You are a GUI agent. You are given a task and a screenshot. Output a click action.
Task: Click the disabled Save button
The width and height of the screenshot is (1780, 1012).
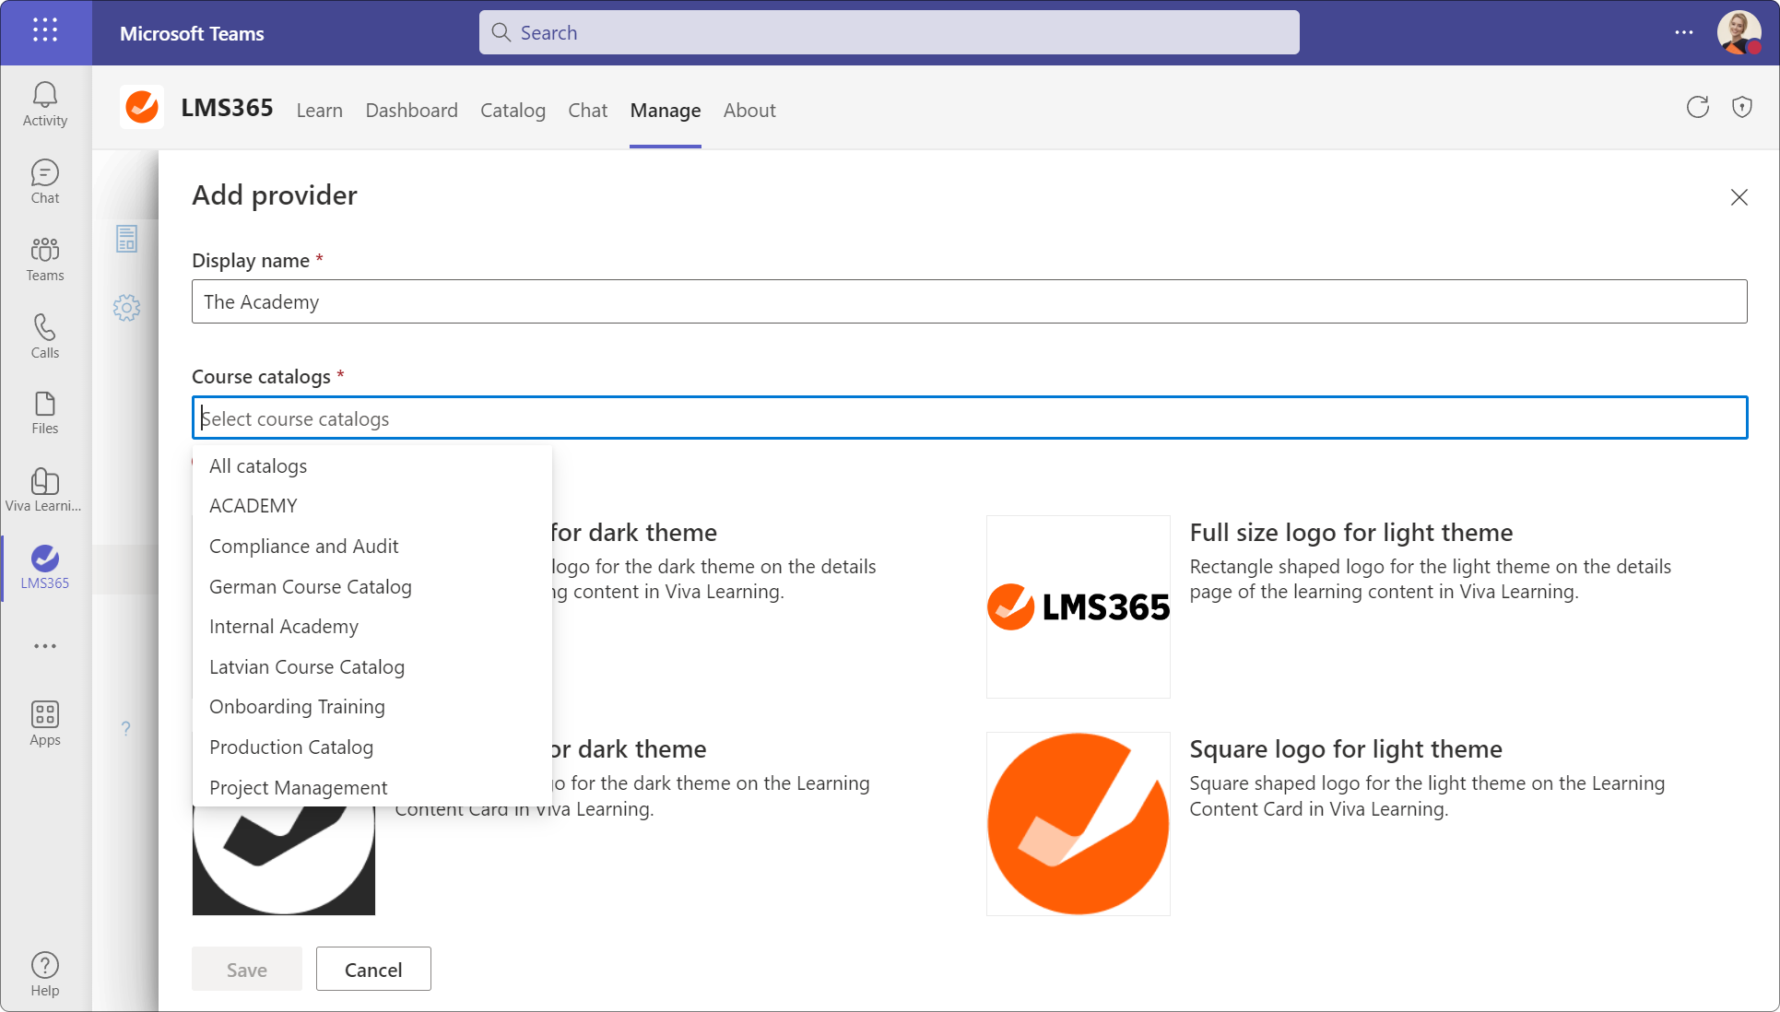247,970
